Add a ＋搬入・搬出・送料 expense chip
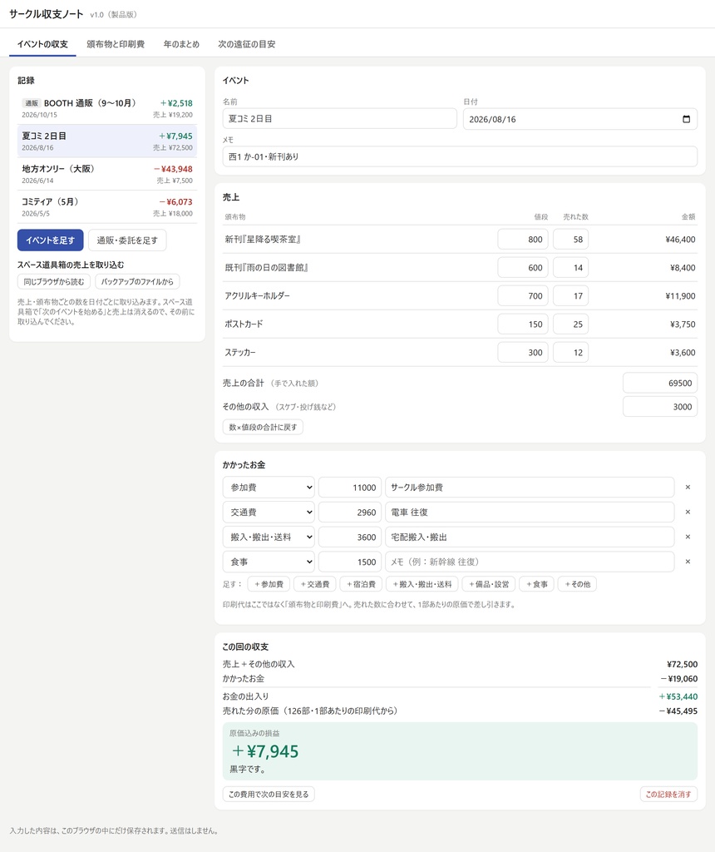 click(422, 584)
